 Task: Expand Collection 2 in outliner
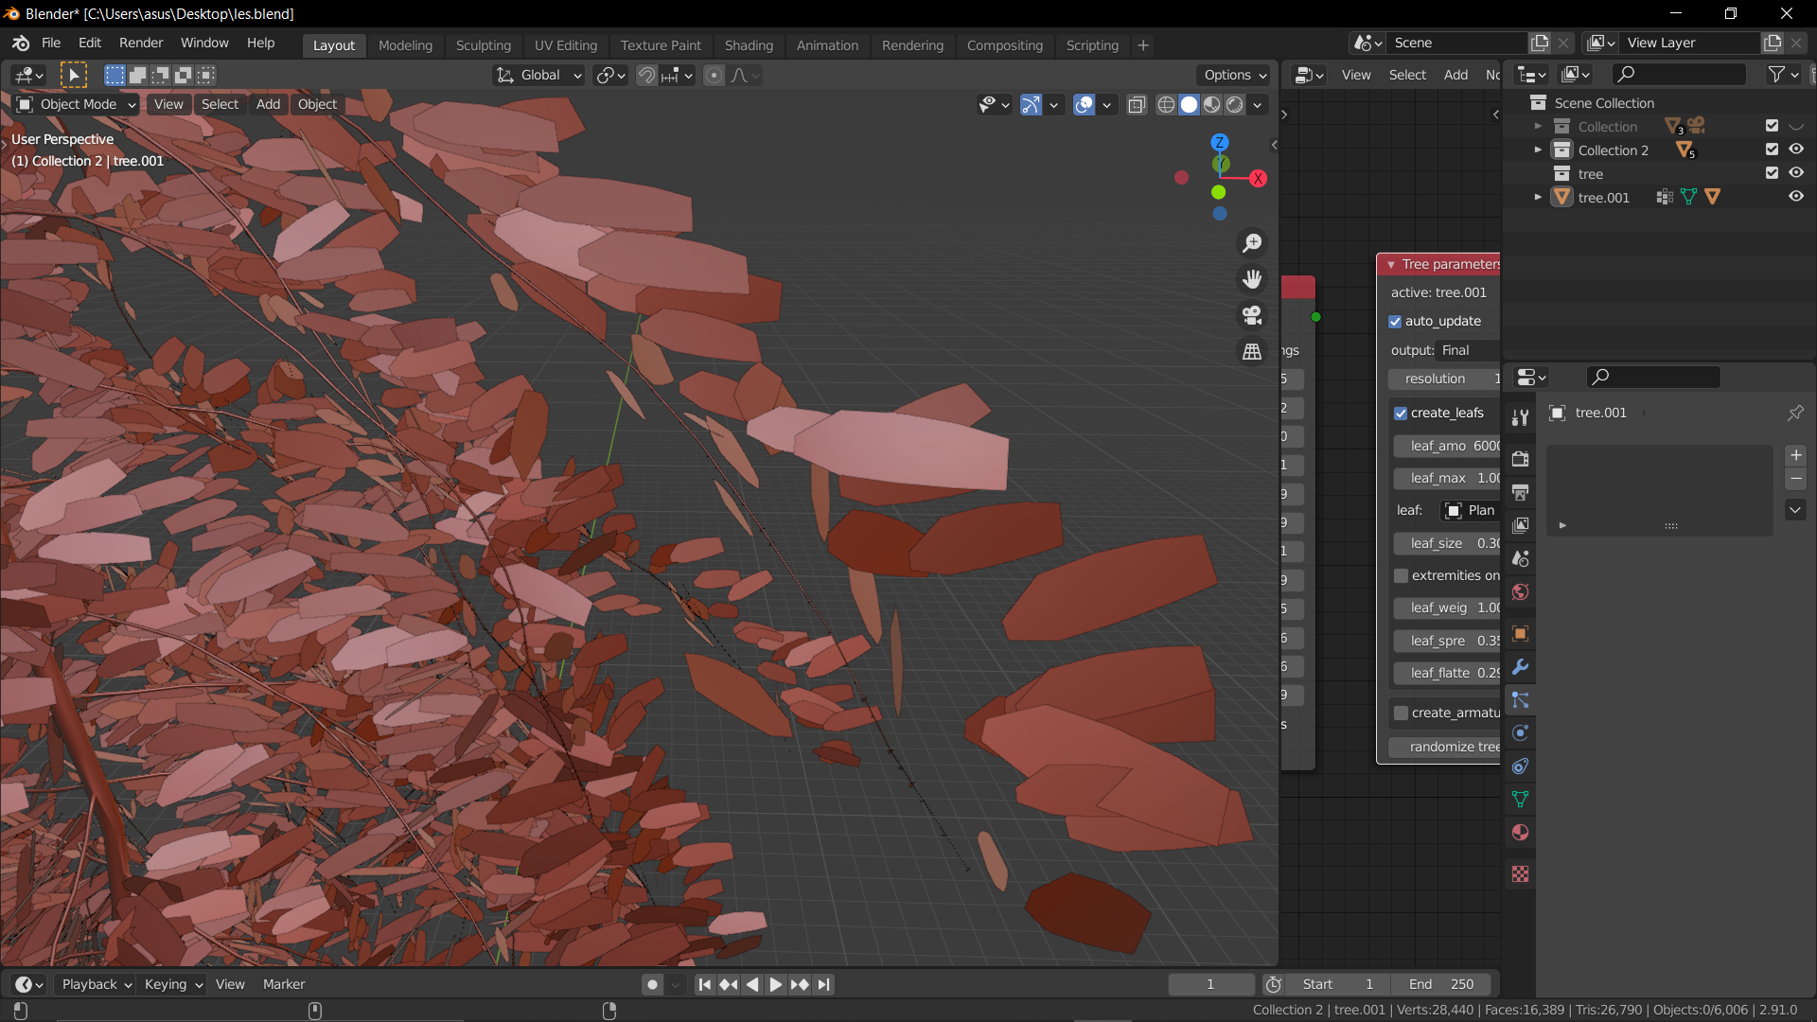1538,150
